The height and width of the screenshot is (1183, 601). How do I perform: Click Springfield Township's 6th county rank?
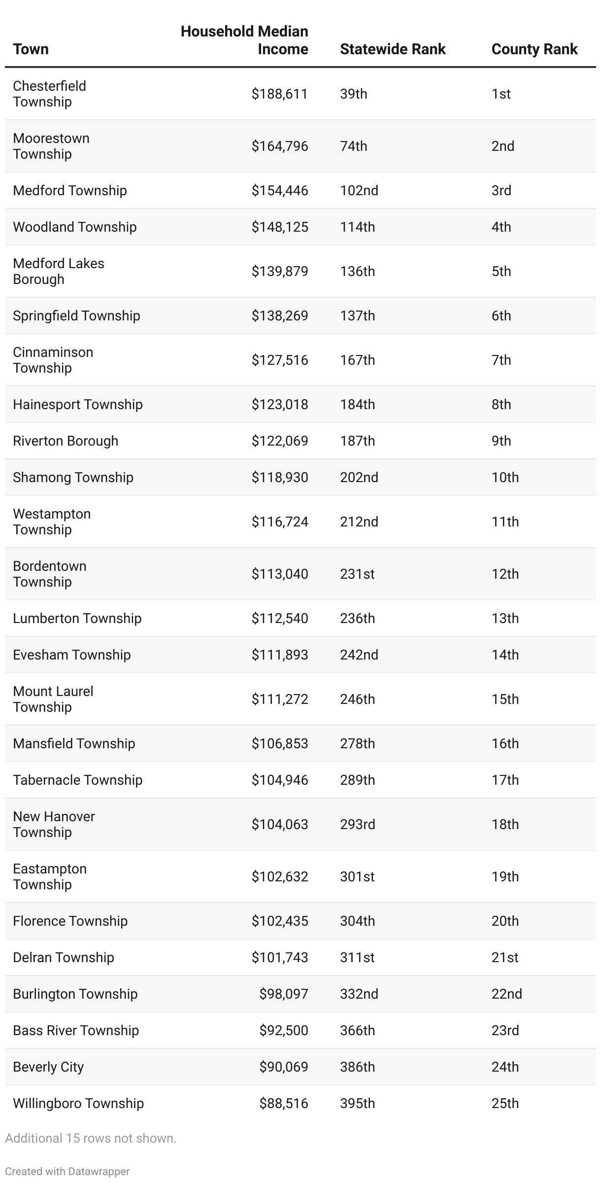501,315
